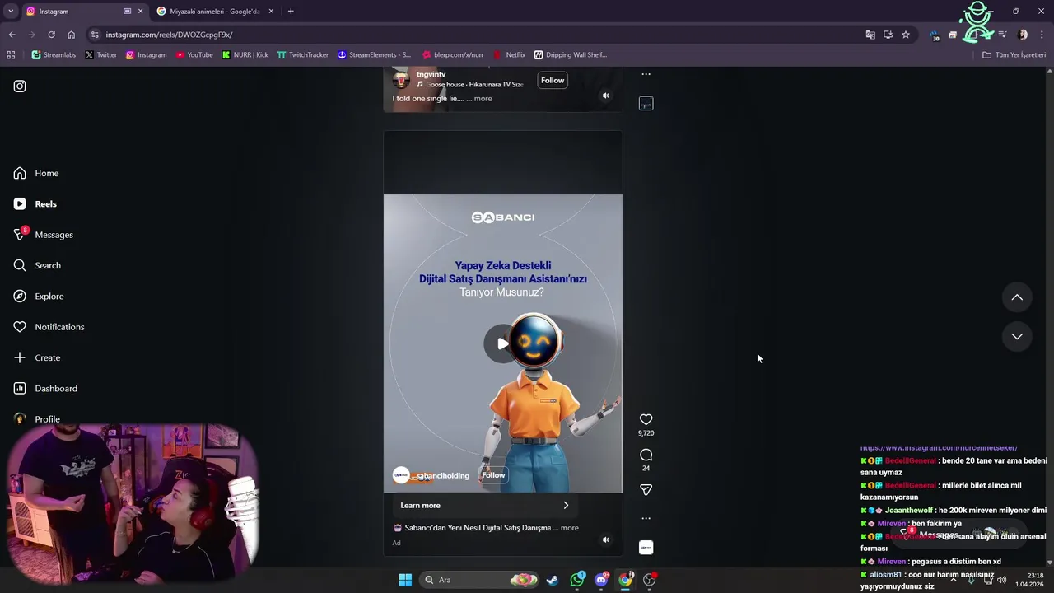Viewport: 1054px width, 593px height.
Task: Open the Instagram link in chat
Action: pyautogui.click(x=939, y=448)
